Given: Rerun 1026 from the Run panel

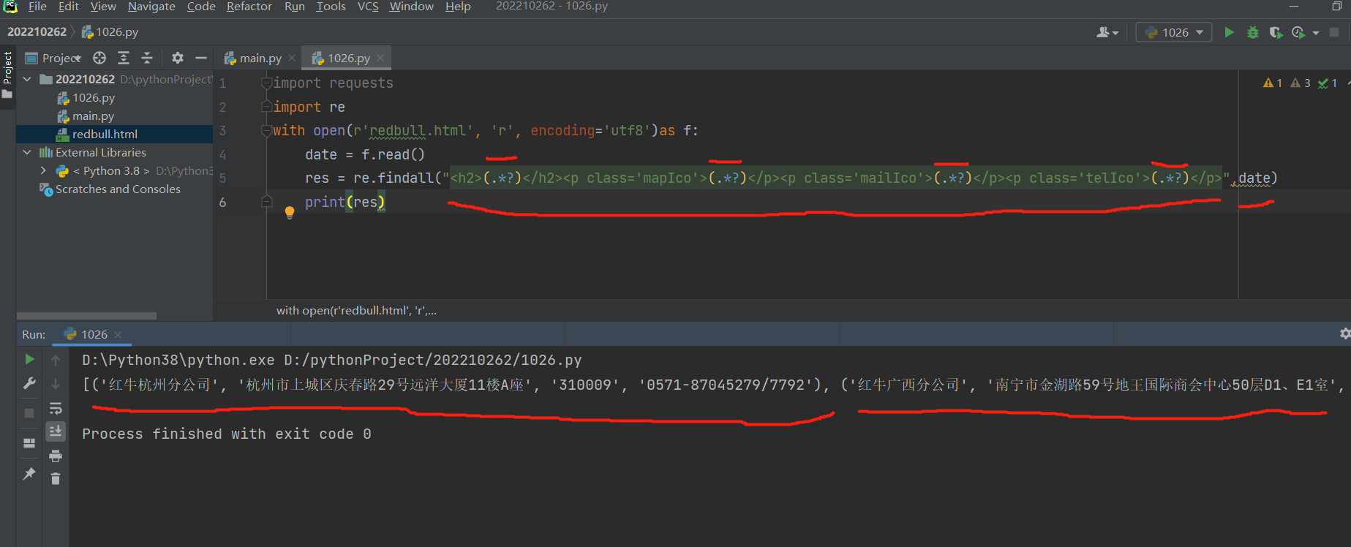Looking at the screenshot, I should point(29,359).
